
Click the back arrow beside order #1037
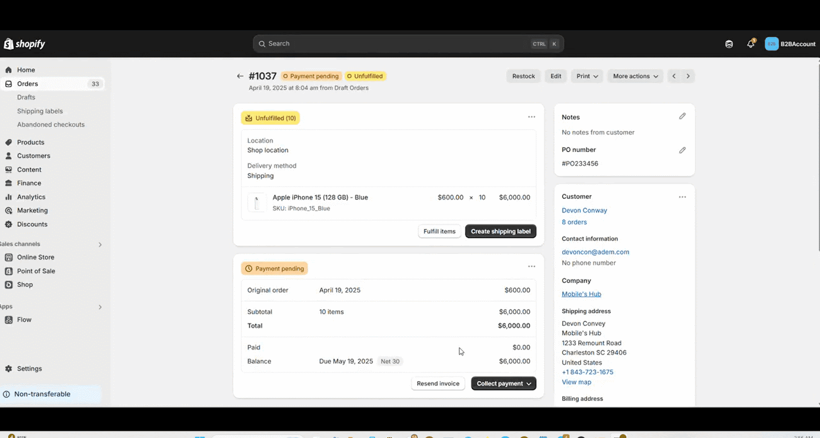(240, 76)
